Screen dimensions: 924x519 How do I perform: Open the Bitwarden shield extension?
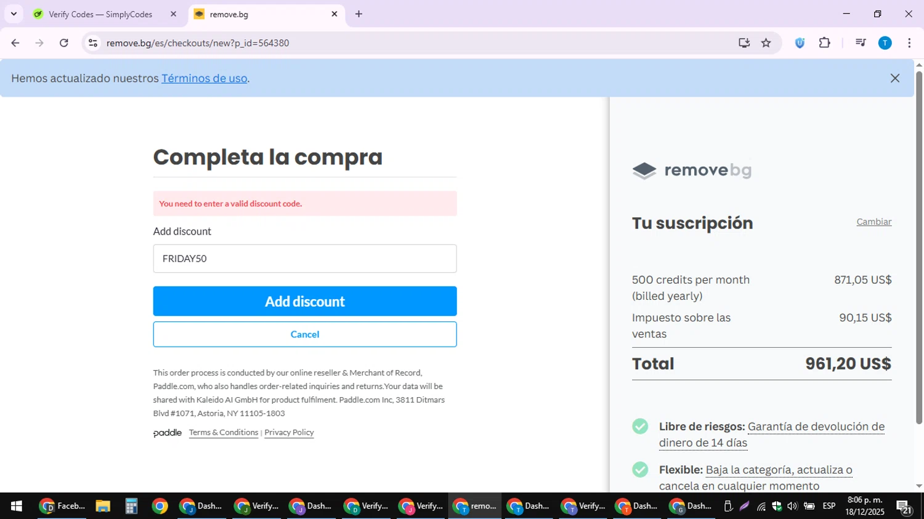coord(800,43)
